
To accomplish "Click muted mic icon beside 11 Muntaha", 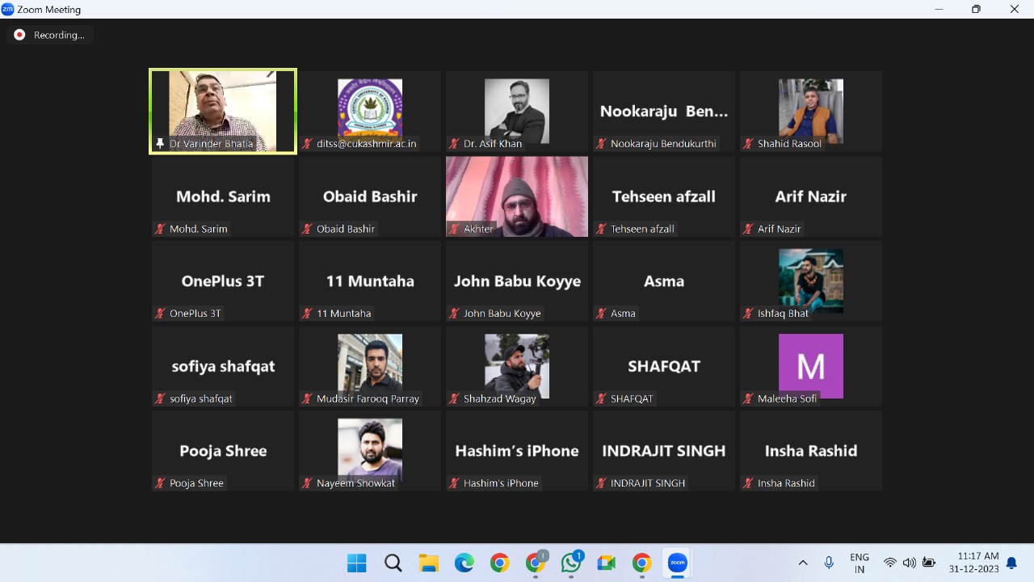I will pyautogui.click(x=307, y=314).
